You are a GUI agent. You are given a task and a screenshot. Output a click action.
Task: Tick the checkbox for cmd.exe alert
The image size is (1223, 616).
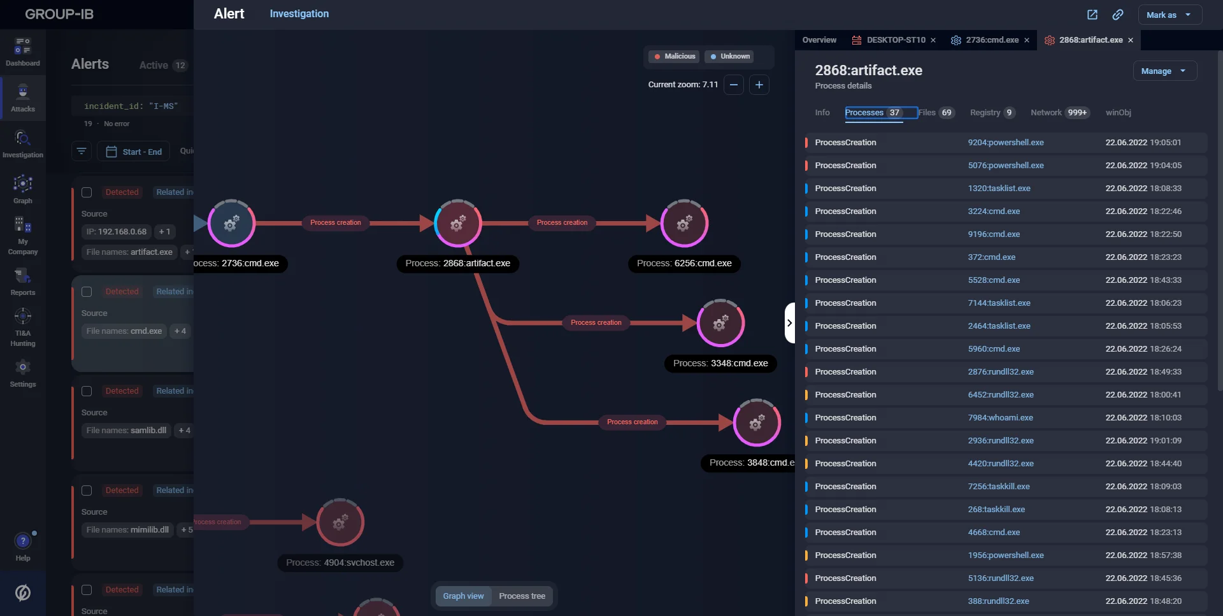87,292
